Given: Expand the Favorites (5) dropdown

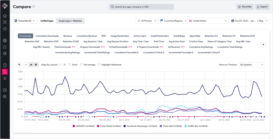Looking at the screenshot, I should pyautogui.click(x=25, y=21).
